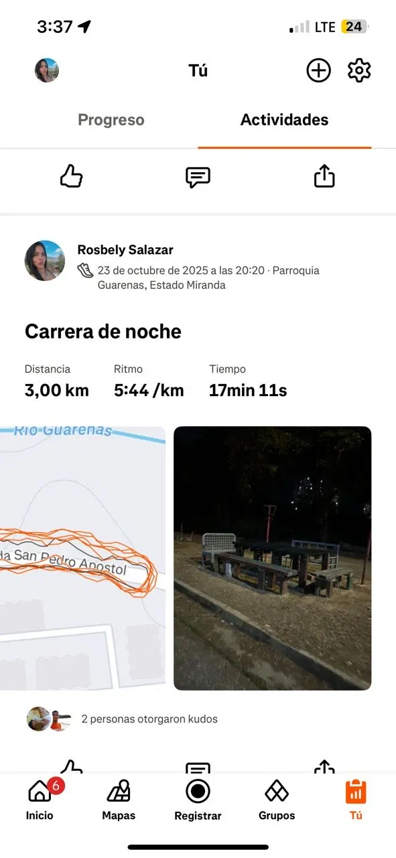Go to Inicio home tab

(40, 800)
